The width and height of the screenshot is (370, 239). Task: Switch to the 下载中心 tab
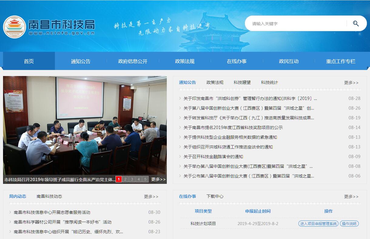215,196
